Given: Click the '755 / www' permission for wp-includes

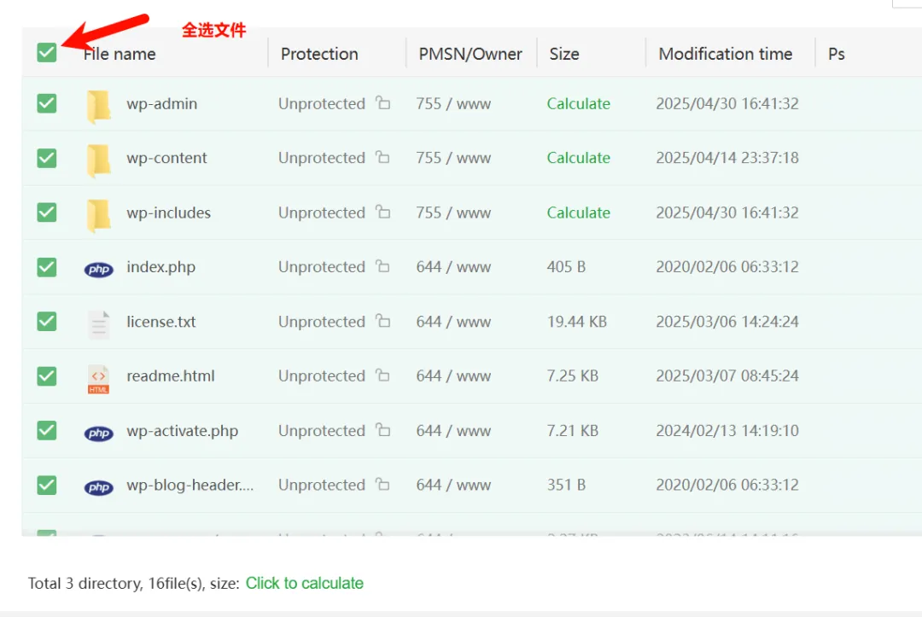Looking at the screenshot, I should point(453,212).
